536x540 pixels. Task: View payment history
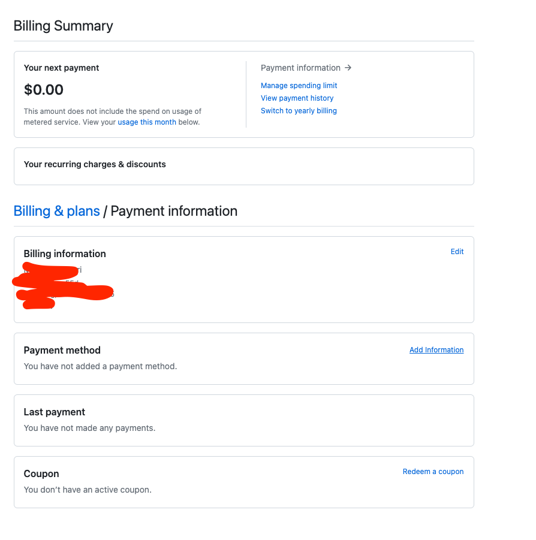pos(297,98)
